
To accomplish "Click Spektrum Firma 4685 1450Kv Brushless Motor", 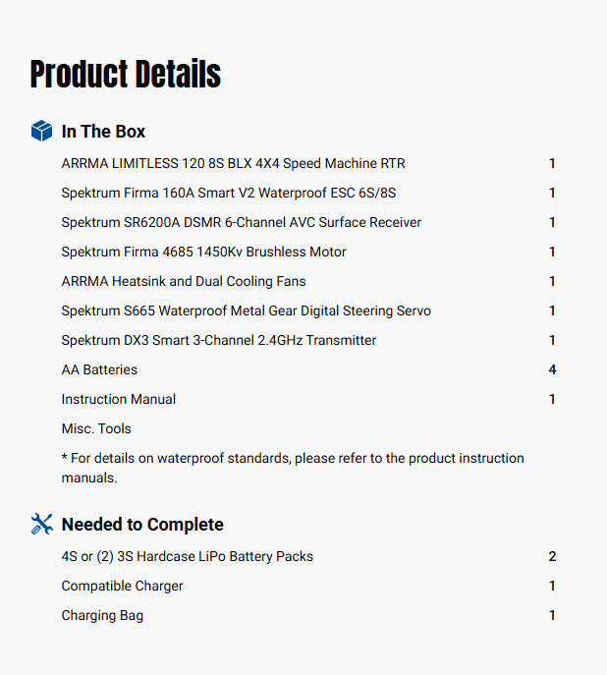I will (x=203, y=252).
